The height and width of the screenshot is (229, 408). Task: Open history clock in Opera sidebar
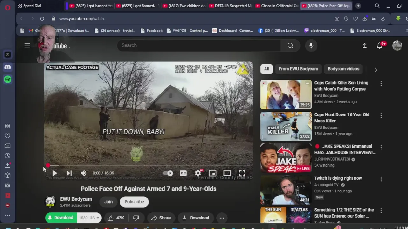coord(8,156)
